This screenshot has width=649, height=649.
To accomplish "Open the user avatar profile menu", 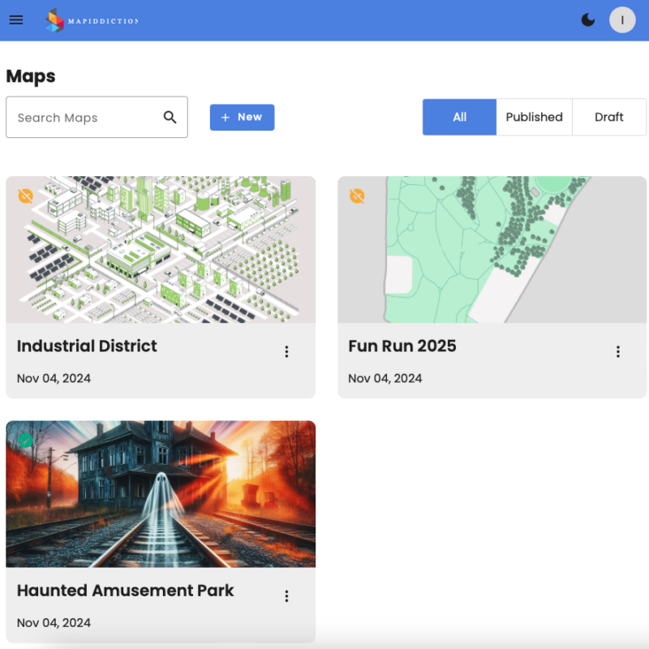I will [x=622, y=20].
